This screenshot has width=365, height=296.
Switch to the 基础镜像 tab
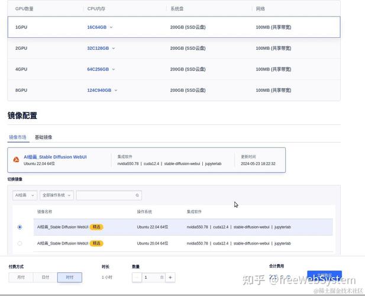pyautogui.click(x=43, y=137)
